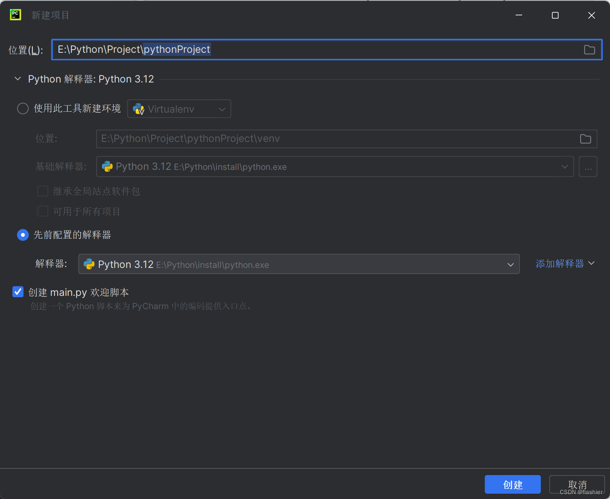Open base interpreter Python 3.12 dropdown

[x=335, y=167]
